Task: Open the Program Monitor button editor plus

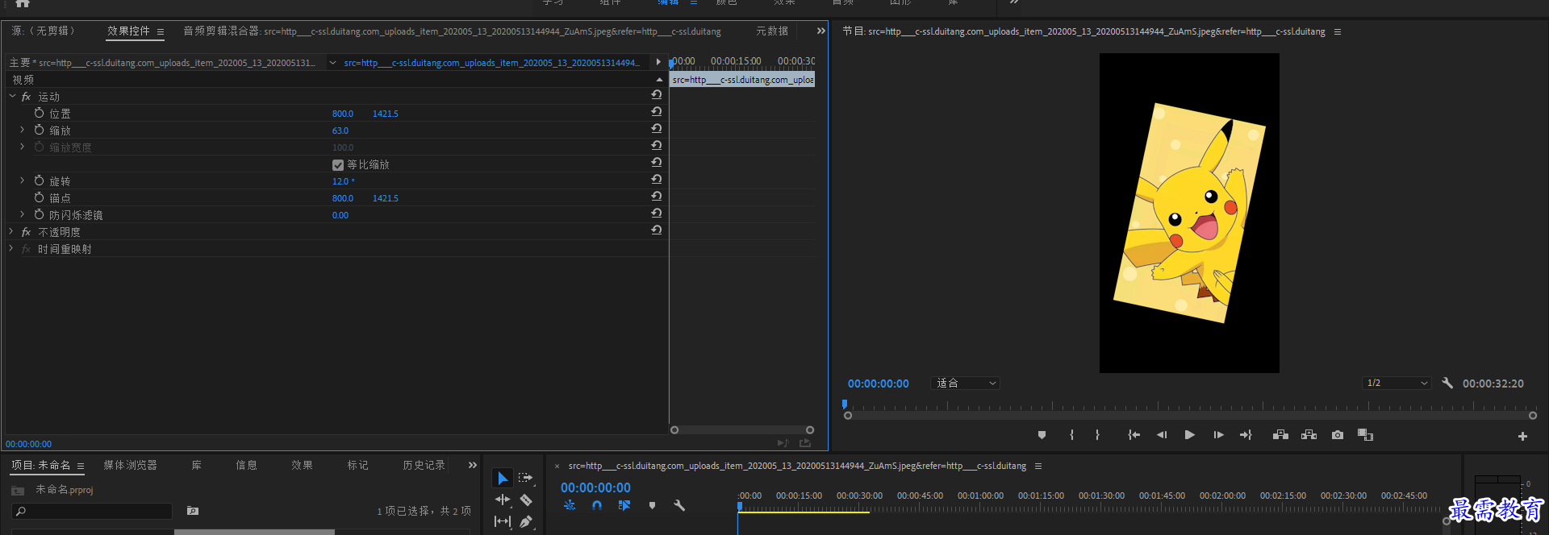Action: 1522,437
